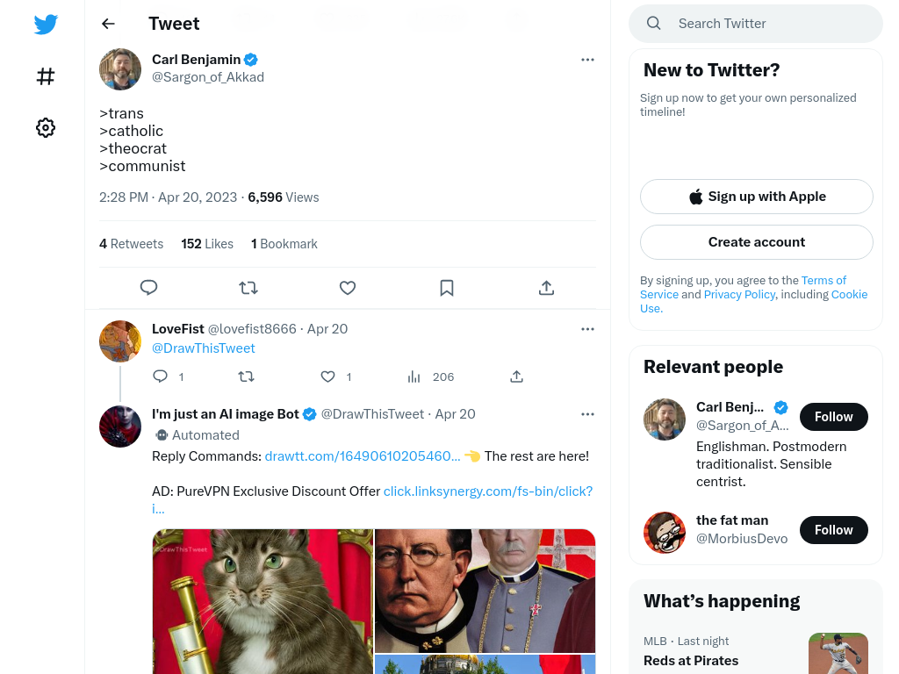Like LoveFist's reply
Screen dimensions: 899x674
[327, 376]
